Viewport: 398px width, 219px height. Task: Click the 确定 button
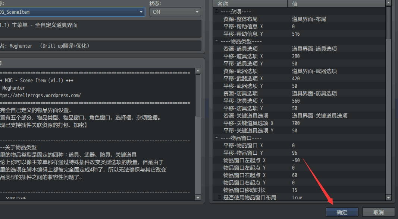pos(342,212)
